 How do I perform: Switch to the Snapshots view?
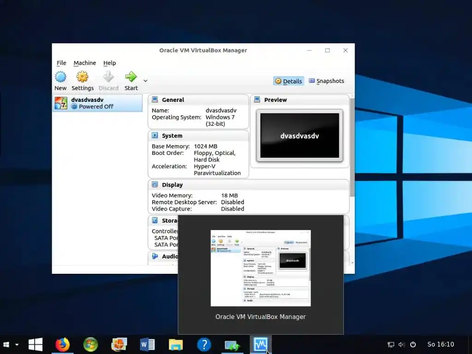326,81
